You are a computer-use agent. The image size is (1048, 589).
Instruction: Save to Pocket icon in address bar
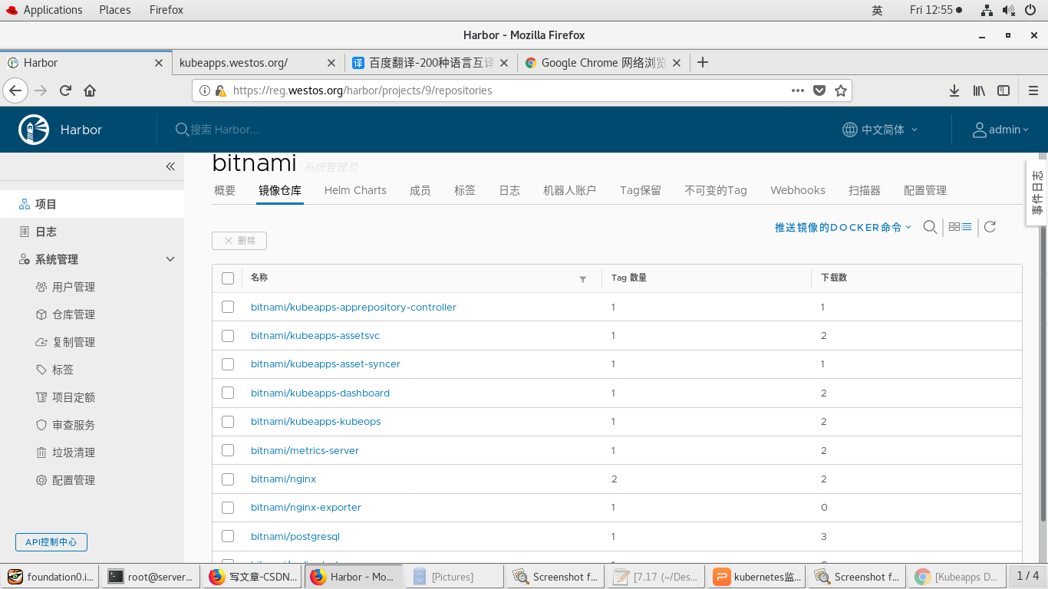(819, 90)
